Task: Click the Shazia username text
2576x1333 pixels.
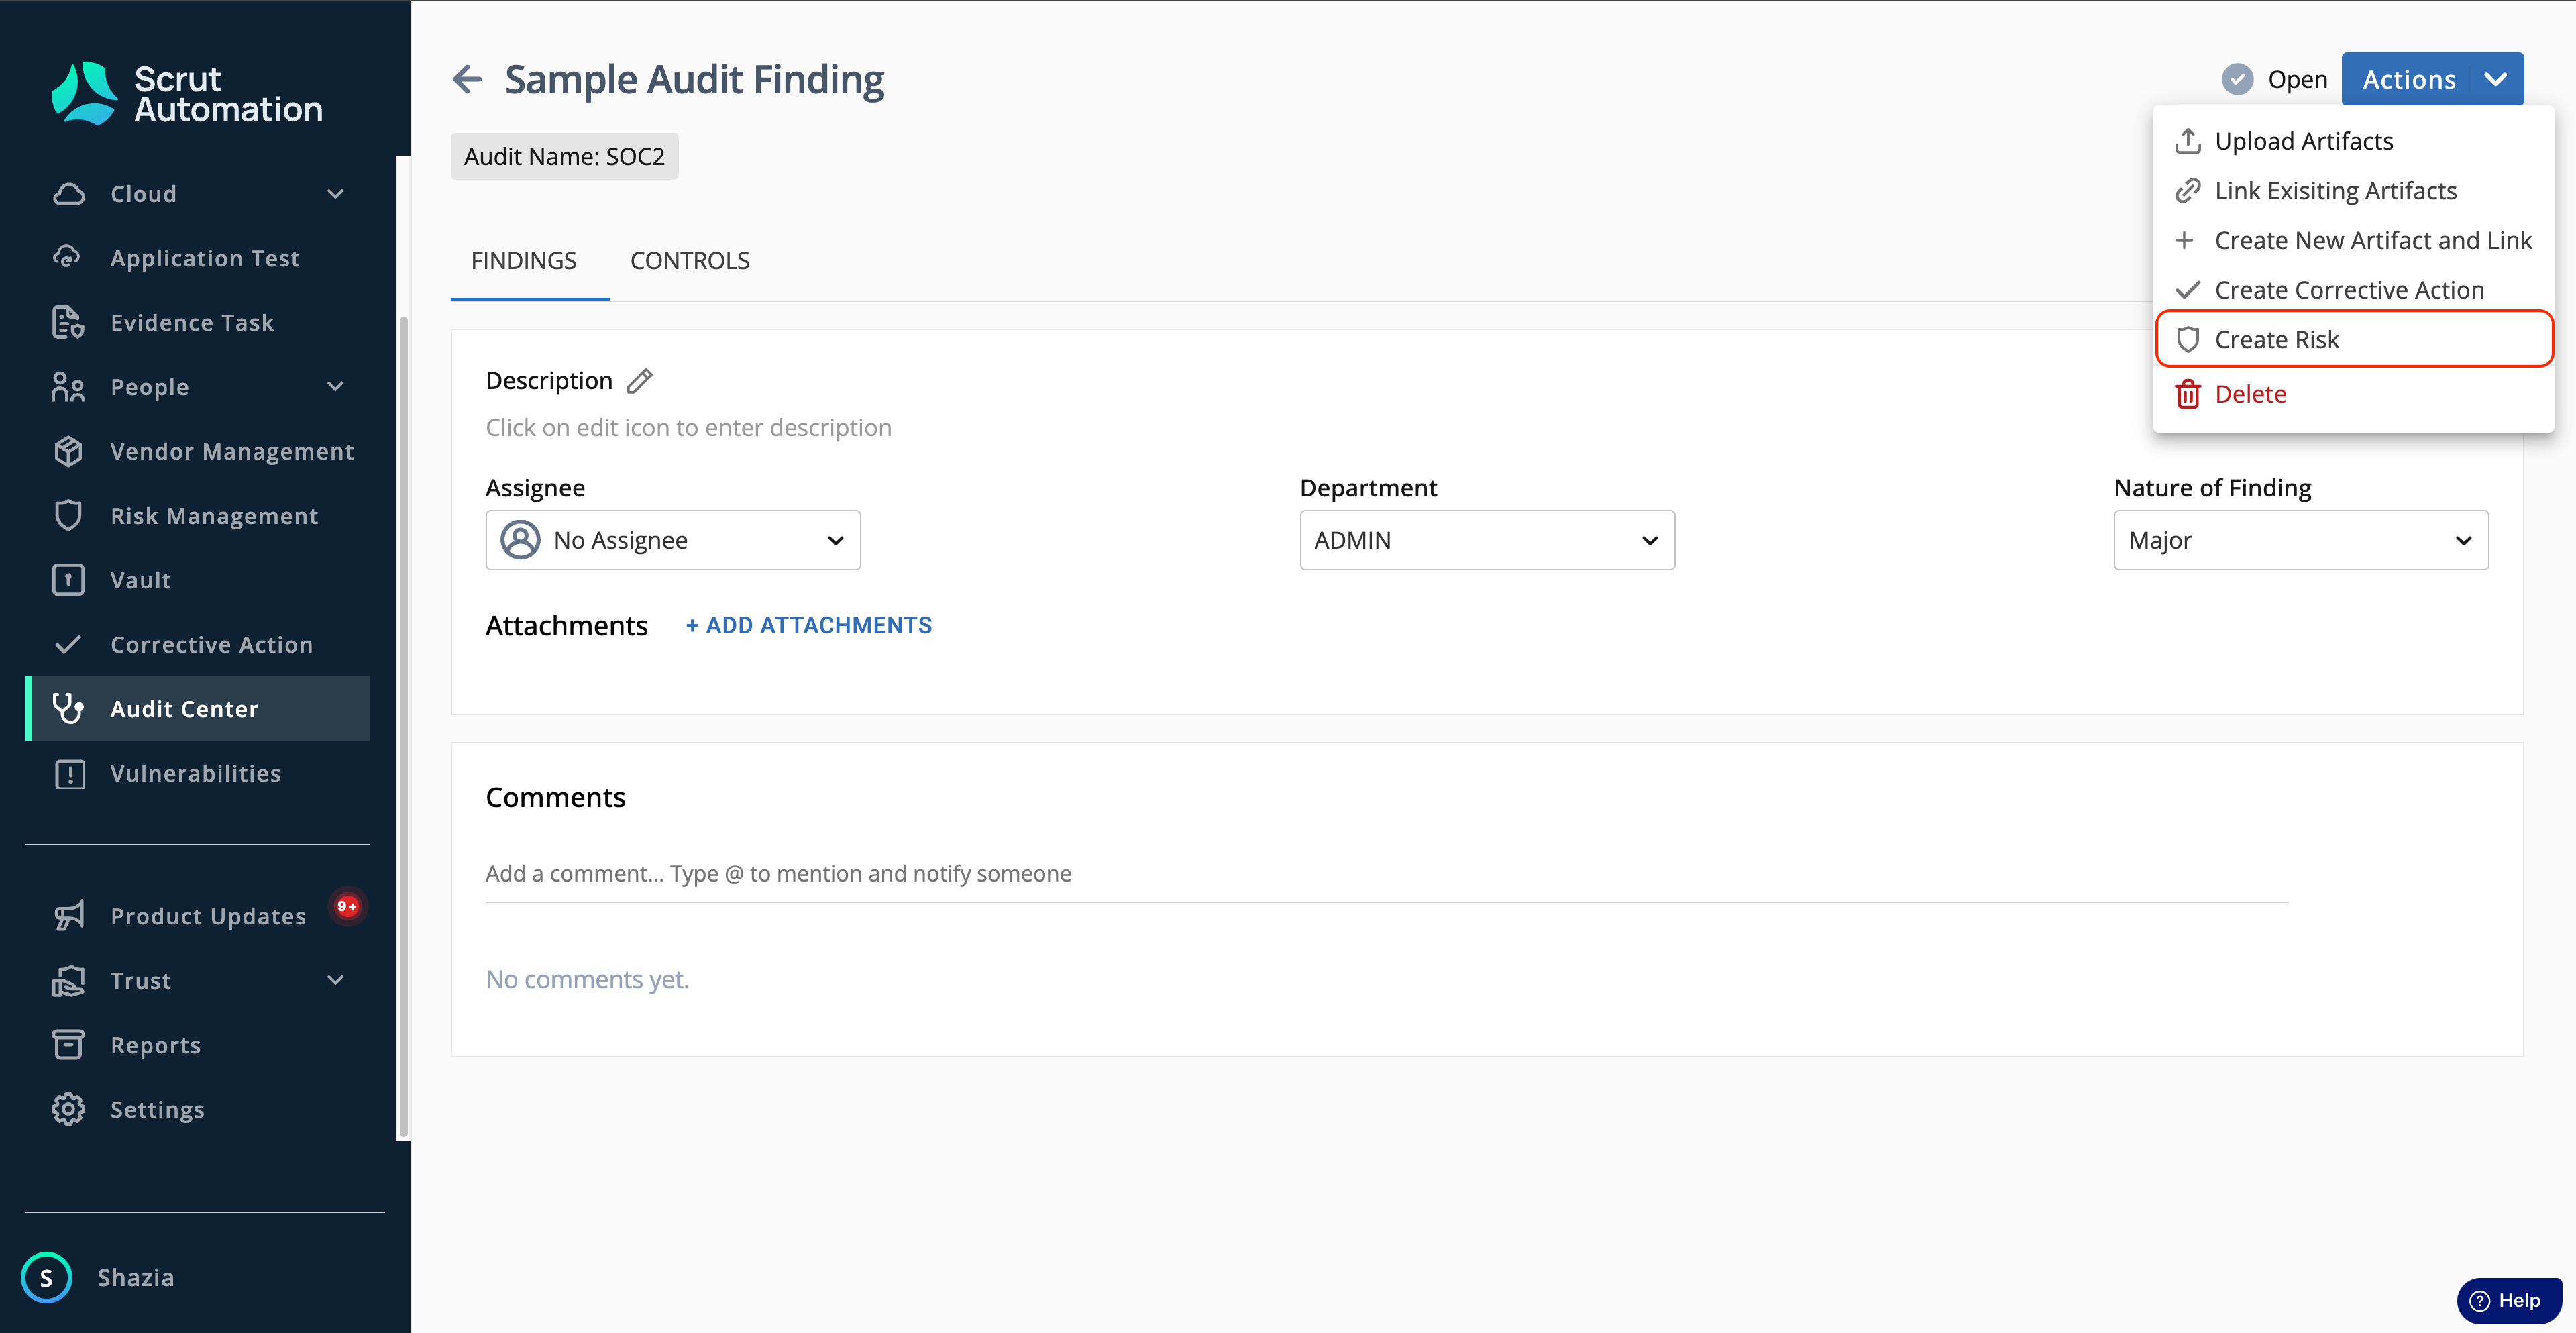Action: [x=135, y=1277]
